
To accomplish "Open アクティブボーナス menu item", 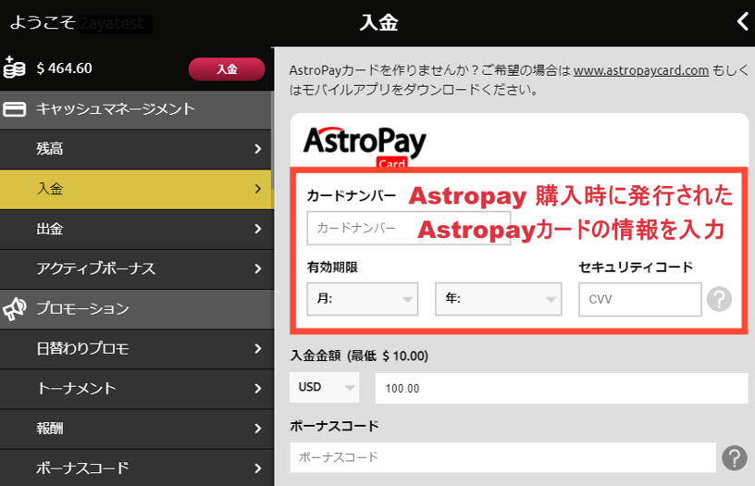I will (136, 269).
